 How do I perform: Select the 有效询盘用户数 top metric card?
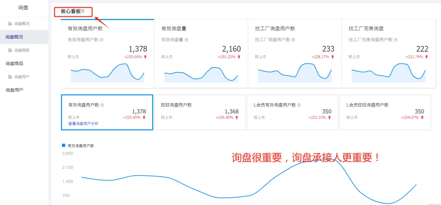[107, 53]
